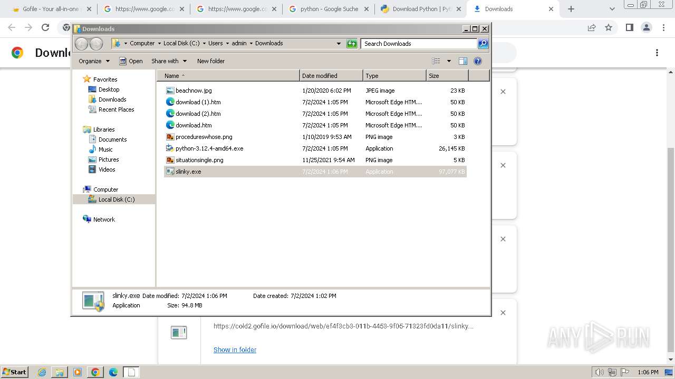Screen dimensions: 675x379
Task: Select situationsingle.png file icon
Action: pos(170,160)
